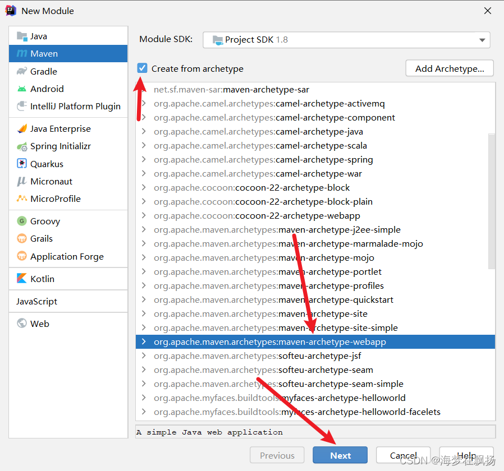This screenshot has height=471, width=504.
Task: Select camel-archetype-component row
Action: coord(315,118)
